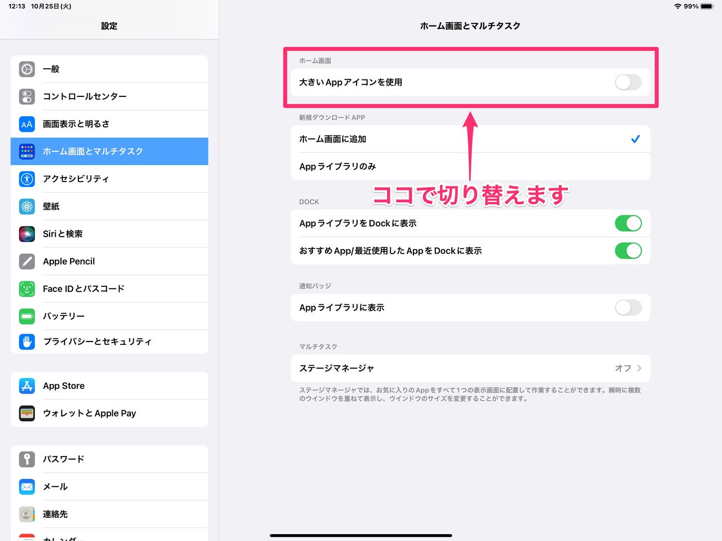Disable おすすめApp/最近使用したApp Dock switch
This screenshot has height=541, width=722.
pyautogui.click(x=628, y=251)
